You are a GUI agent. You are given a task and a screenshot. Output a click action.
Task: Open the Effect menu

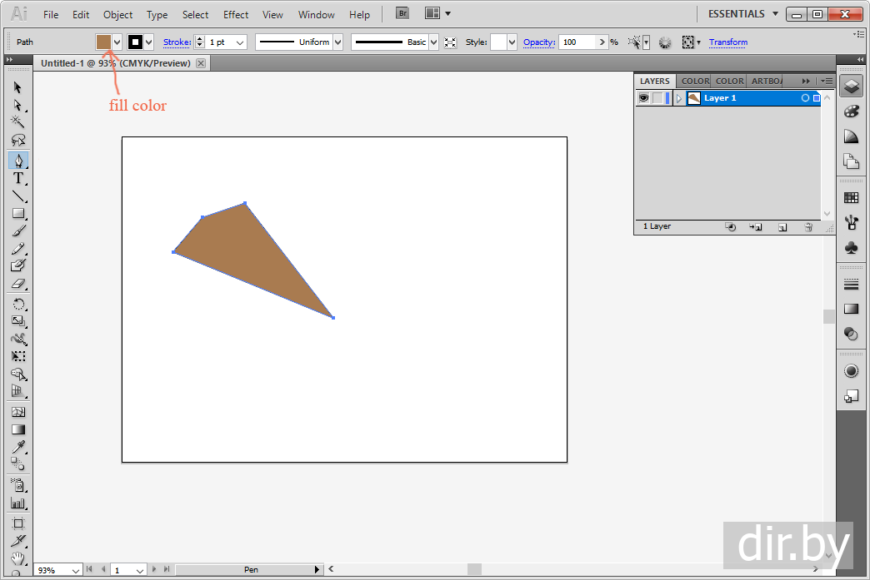click(236, 15)
